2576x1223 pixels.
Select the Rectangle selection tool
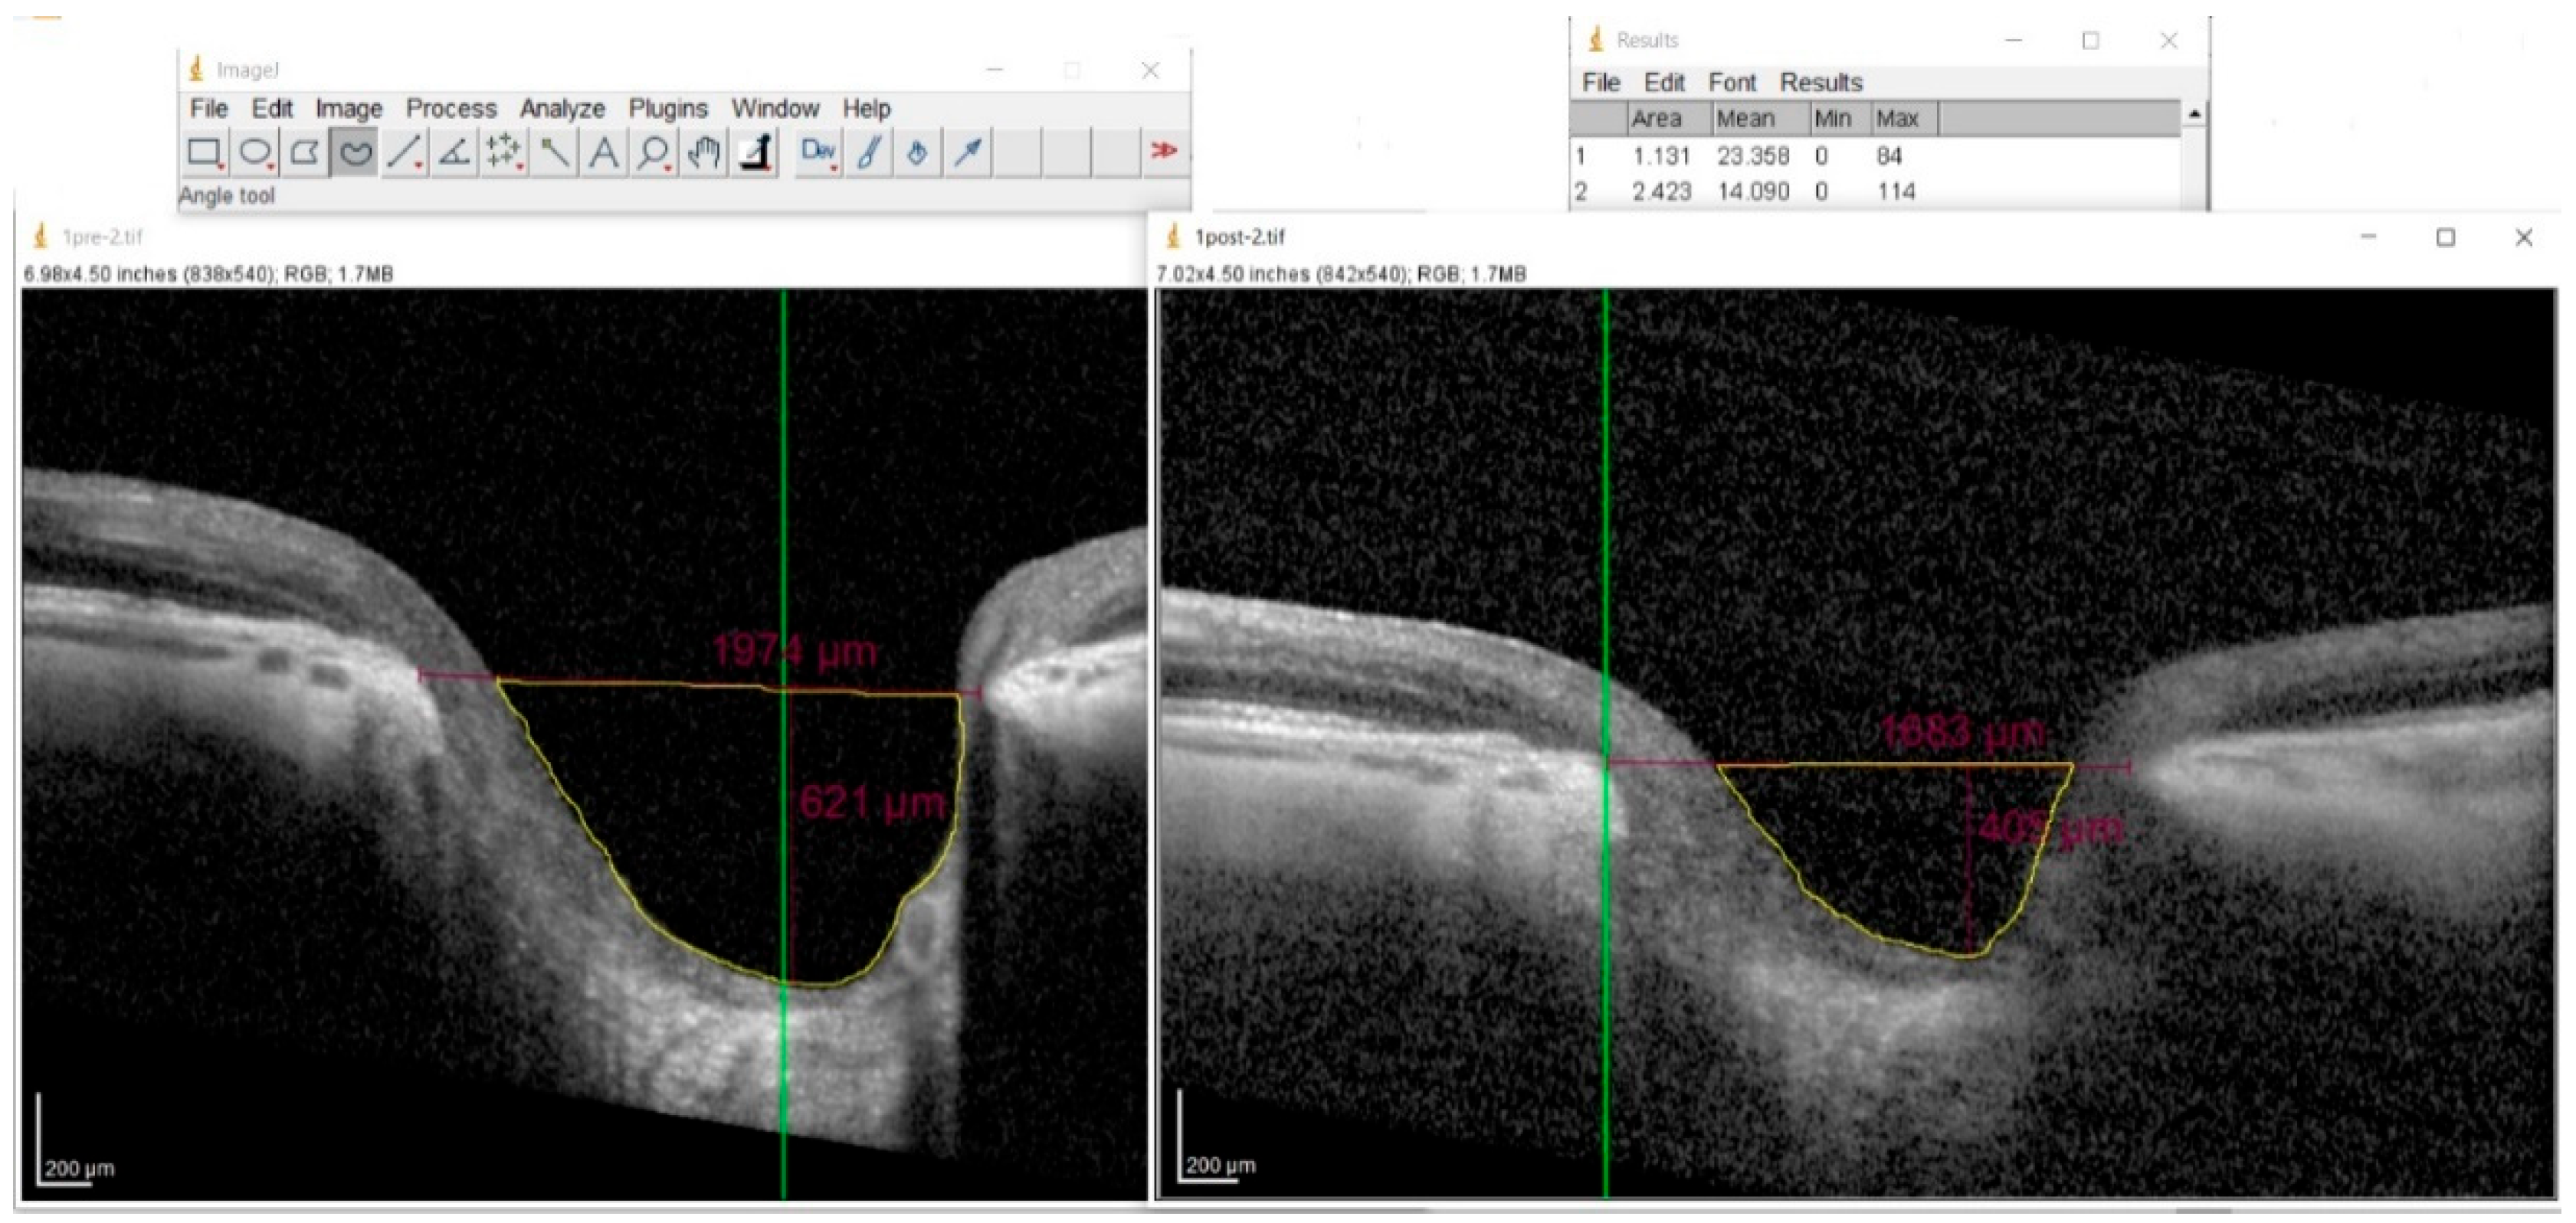click(205, 152)
